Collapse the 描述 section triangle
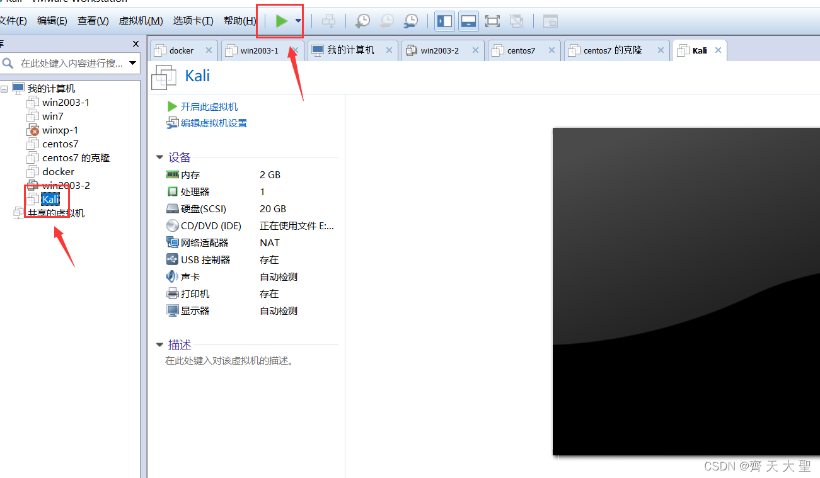This screenshot has height=478, width=820. (x=159, y=345)
